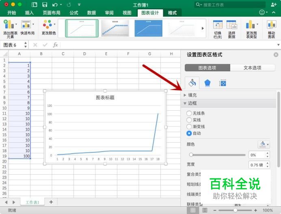281x214 pixels.
Task: Click the fx insert function icon
Action: 55,45
